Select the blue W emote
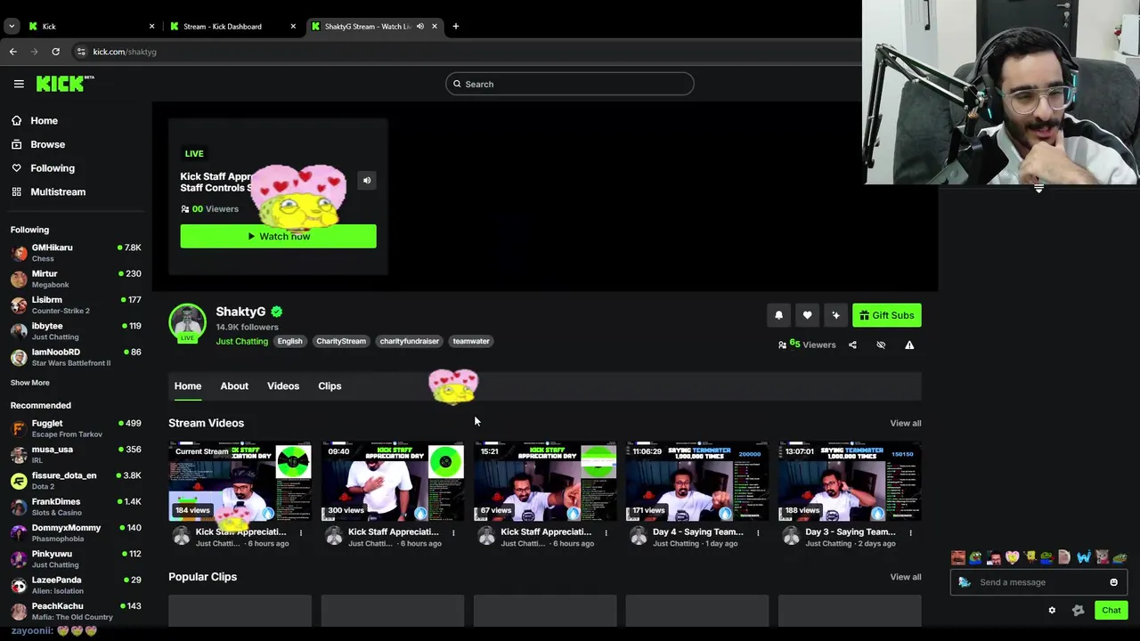 tap(1084, 558)
